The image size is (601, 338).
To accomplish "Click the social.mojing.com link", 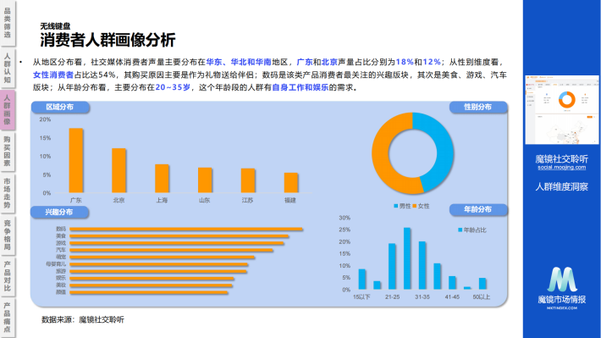I will click(x=561, y=167).
